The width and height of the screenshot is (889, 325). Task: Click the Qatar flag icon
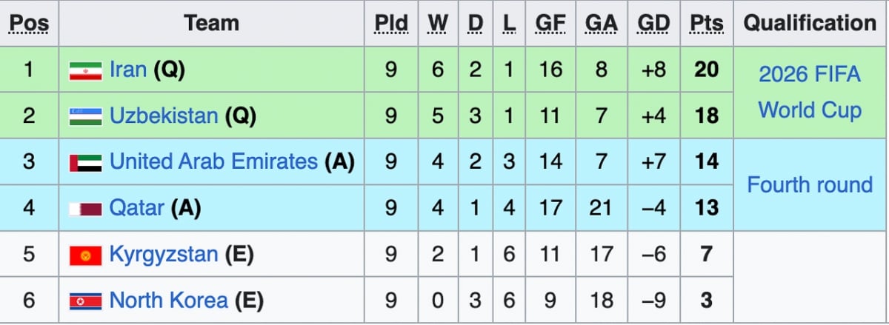(85, 209)
